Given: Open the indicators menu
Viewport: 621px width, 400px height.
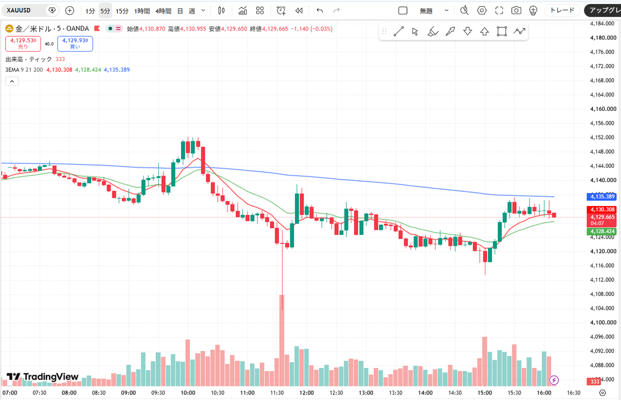Looking at the screenshot, I should coord(242,10).
